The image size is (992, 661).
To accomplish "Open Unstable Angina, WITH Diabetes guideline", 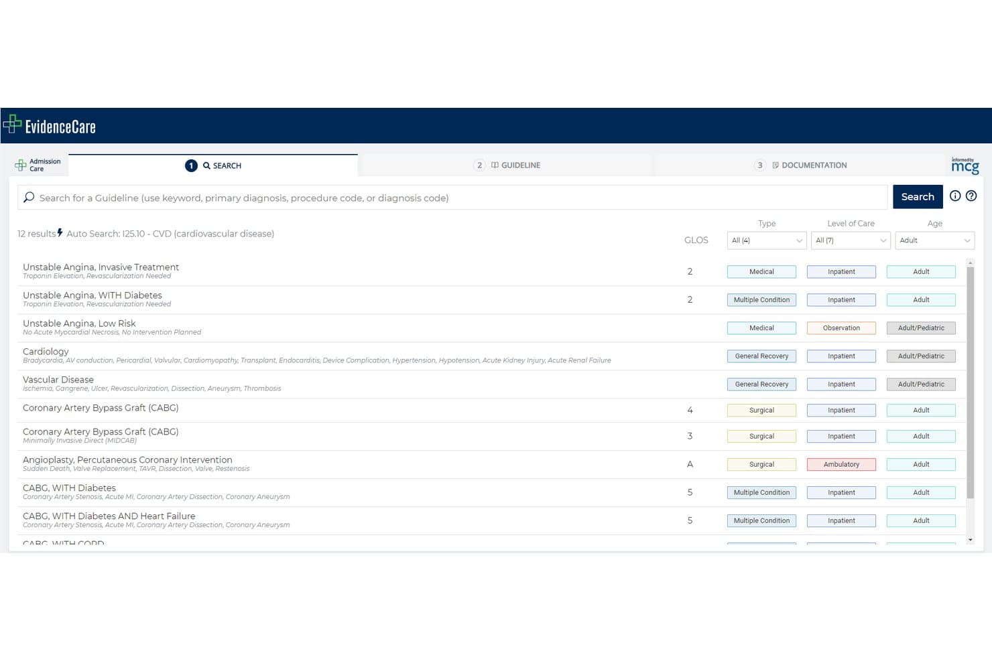I will [92, 295].
